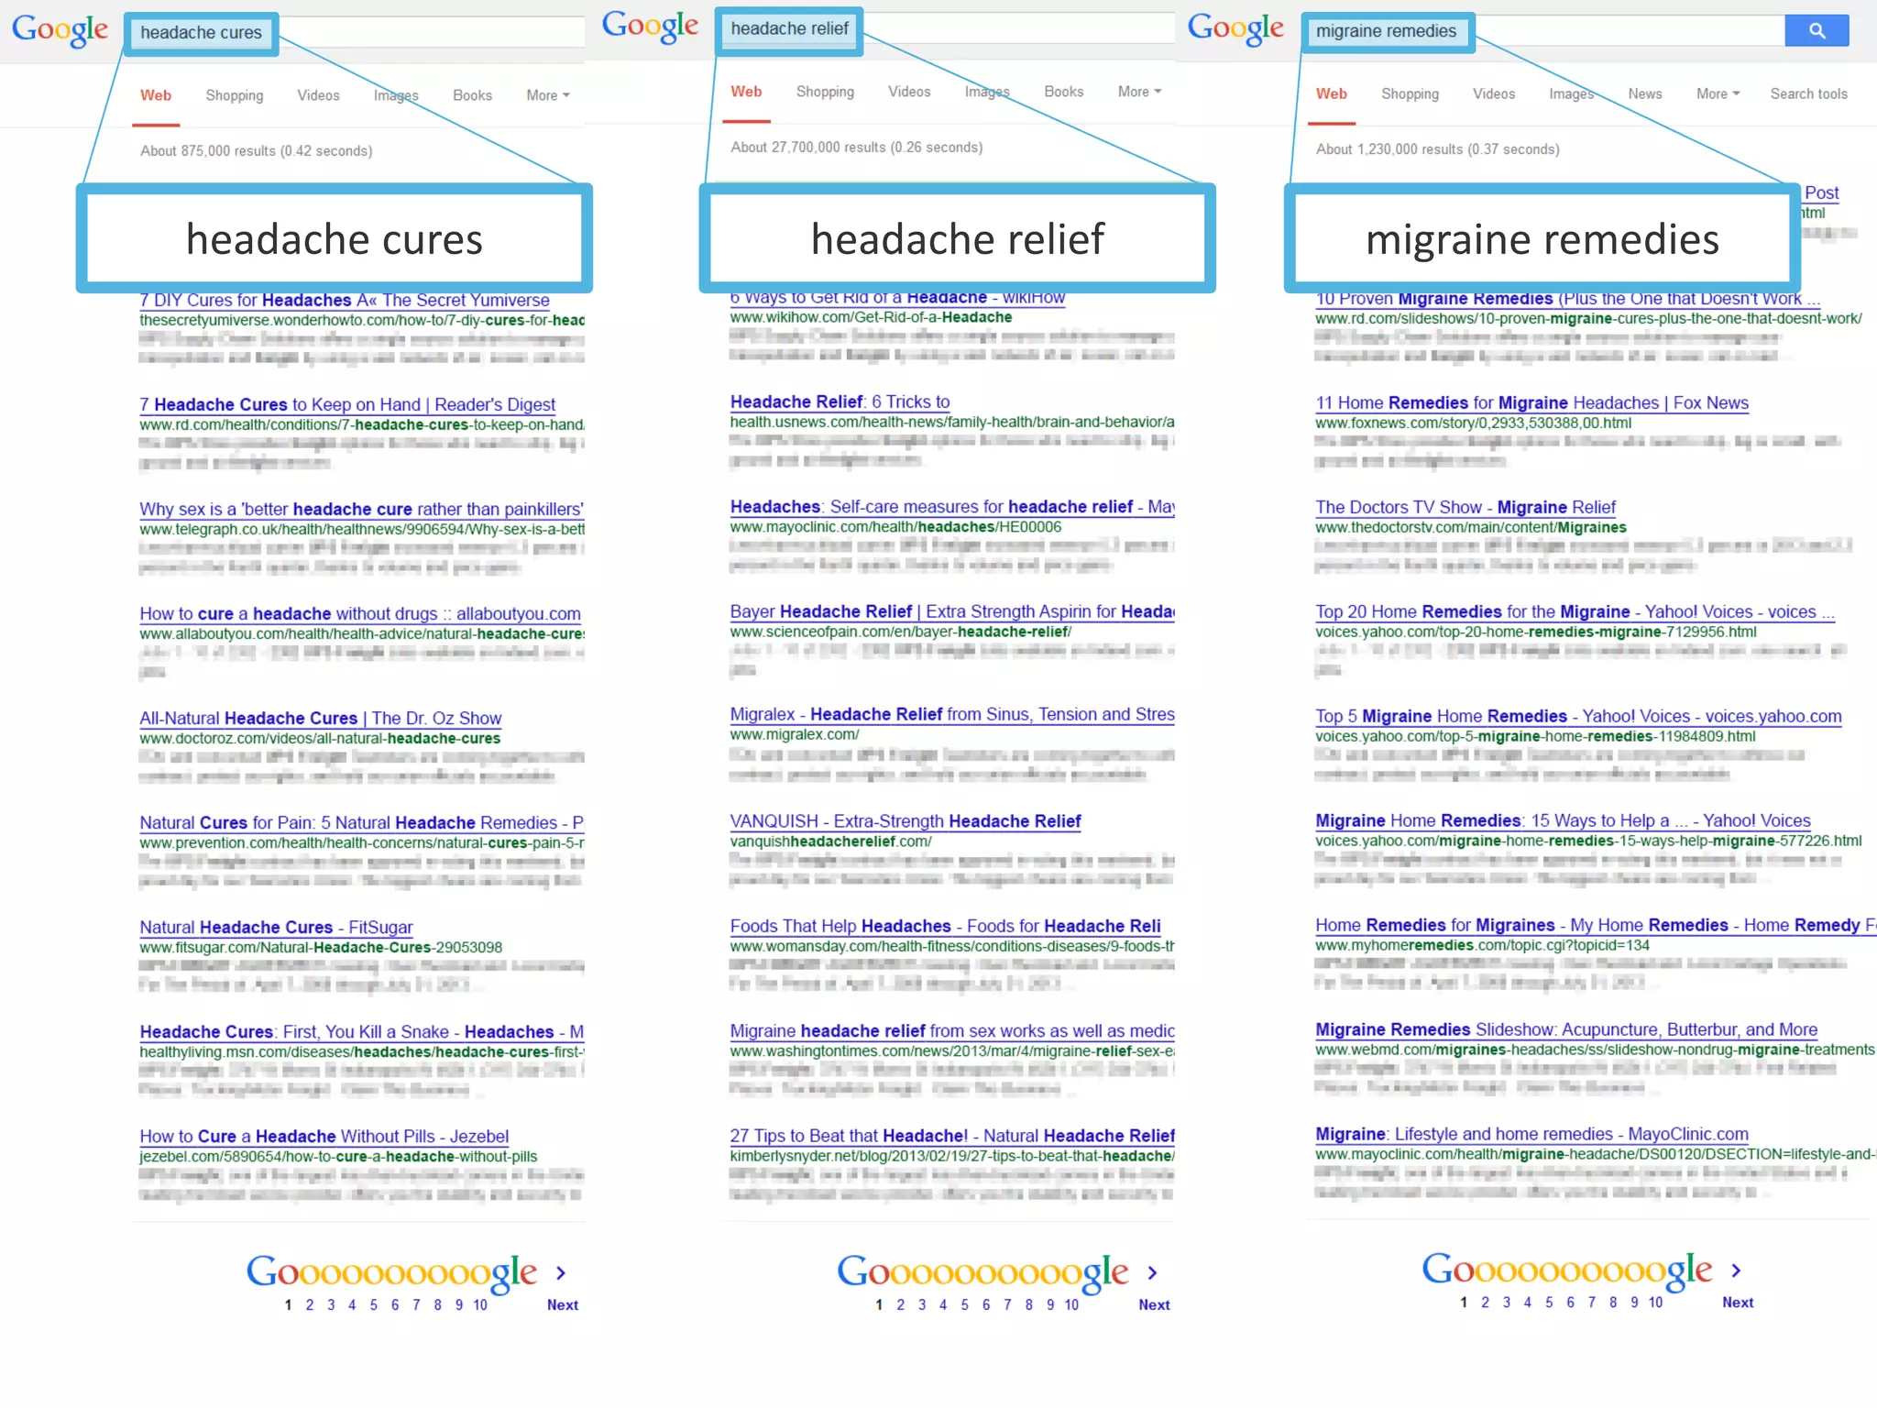Click Google logo in migraine remedies panel
This screenshot has height=1408, width=1877.
click(1236, 28)
